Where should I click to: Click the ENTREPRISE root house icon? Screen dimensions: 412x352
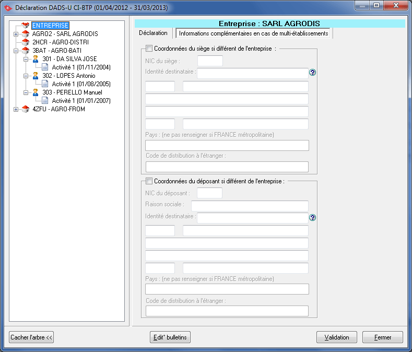(x=25, y=25)
